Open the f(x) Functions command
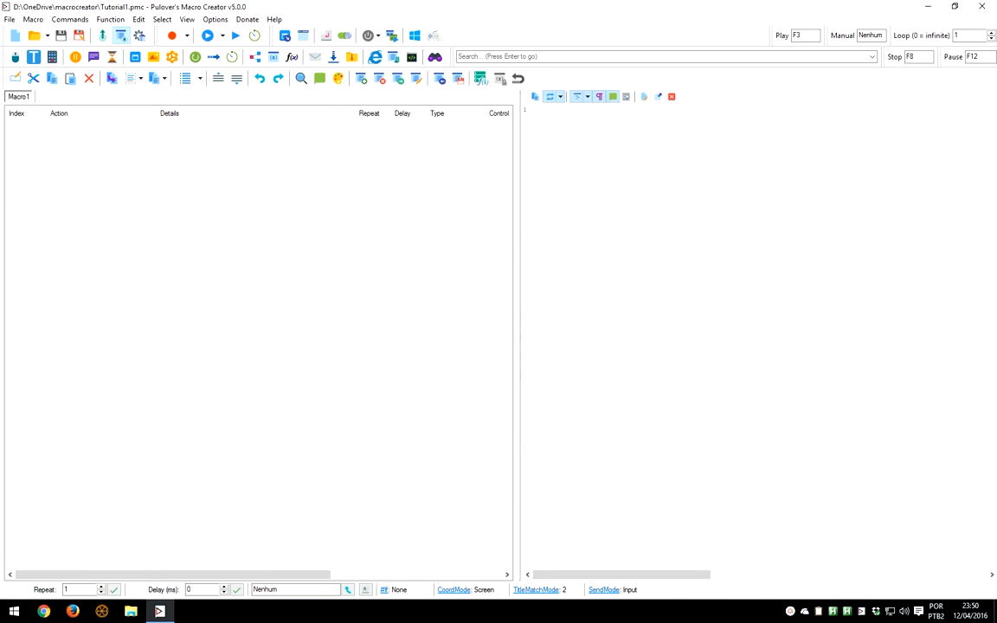The image size is (997, 623). [x=292, y=57]
